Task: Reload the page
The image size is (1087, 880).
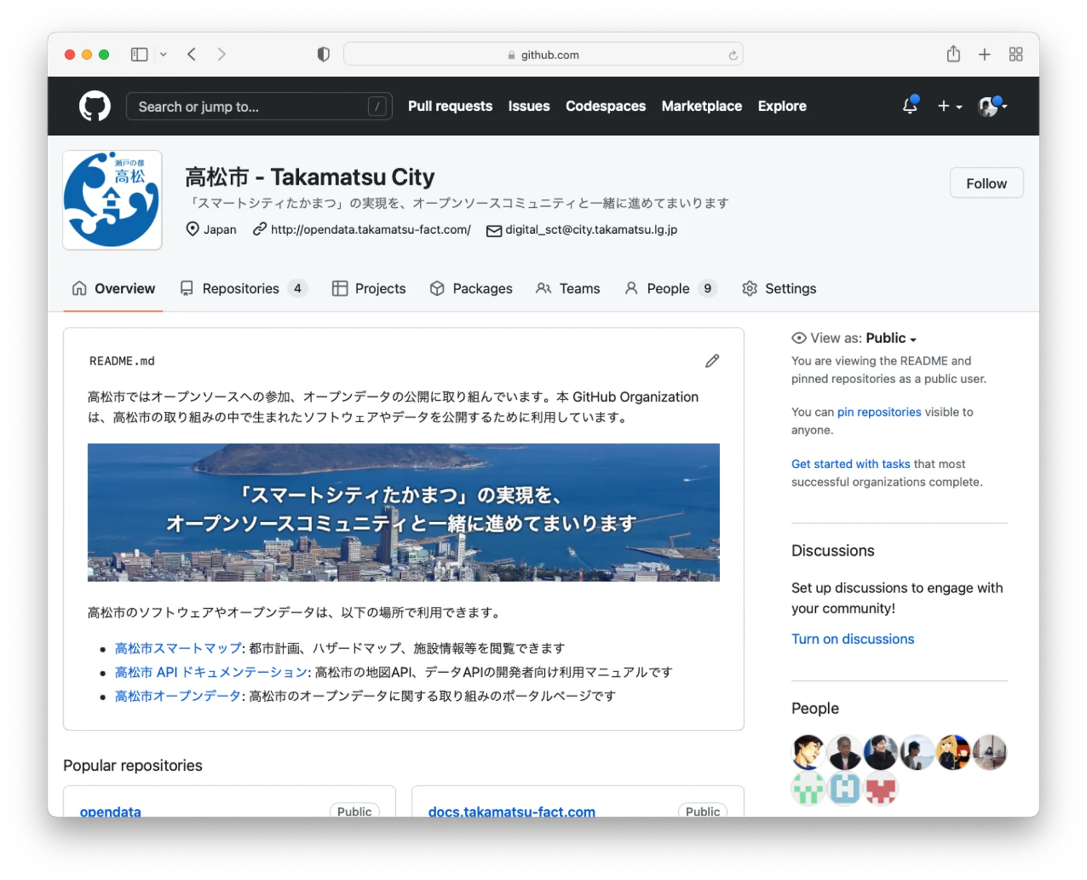Action: coord(732,55)
